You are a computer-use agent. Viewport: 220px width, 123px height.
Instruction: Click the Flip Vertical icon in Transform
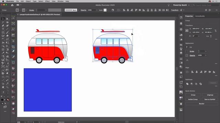(x=211, y=36)
